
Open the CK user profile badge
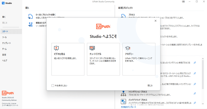pyautogui.click(x=183, y=2)
